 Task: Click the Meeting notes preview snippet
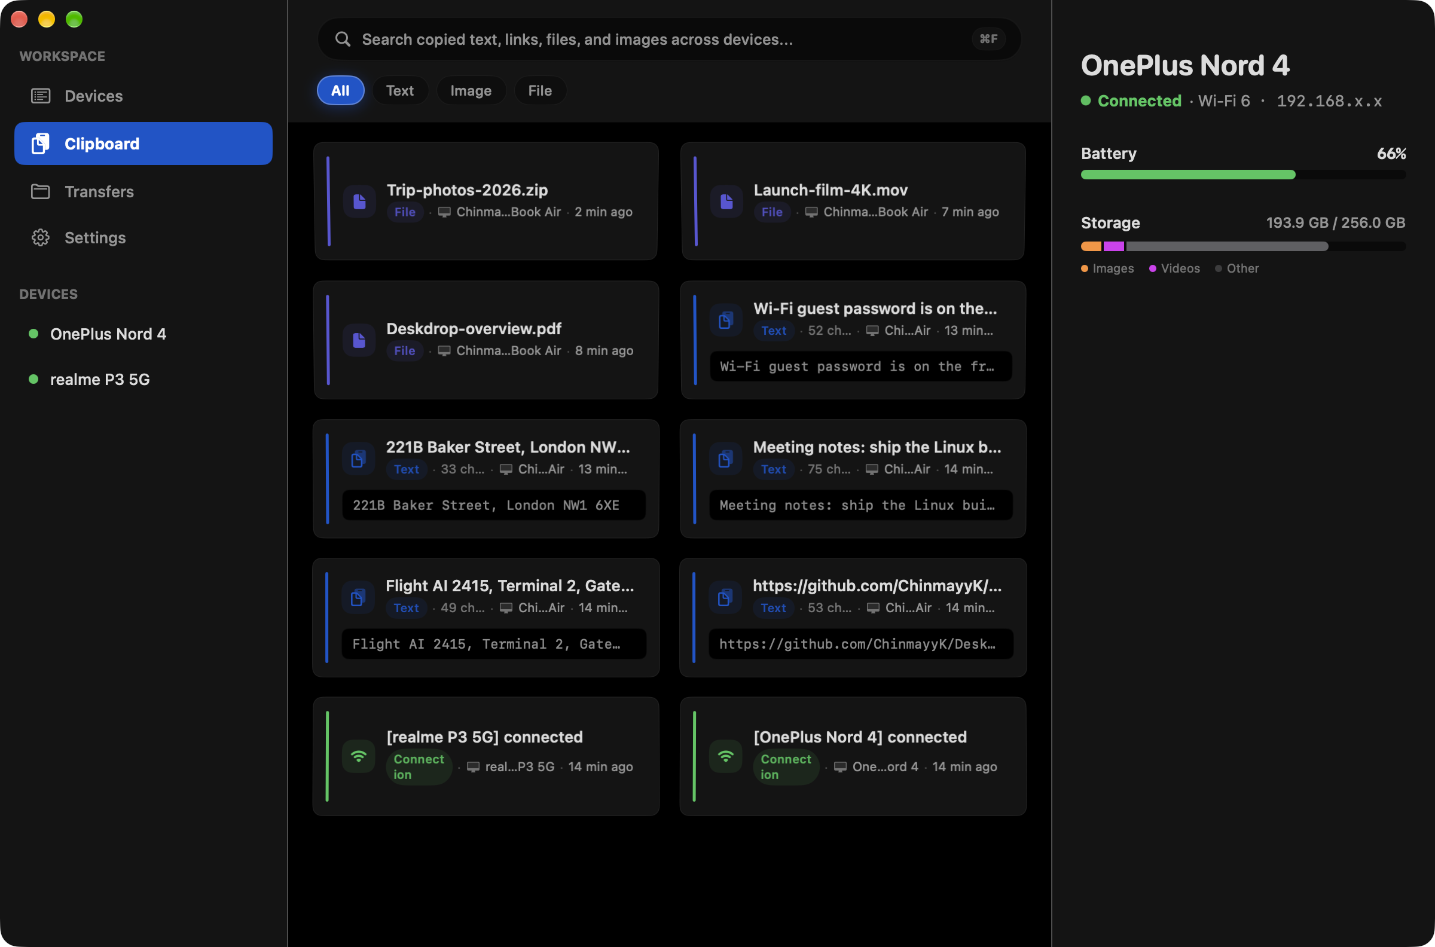click(x=860, y=505)
